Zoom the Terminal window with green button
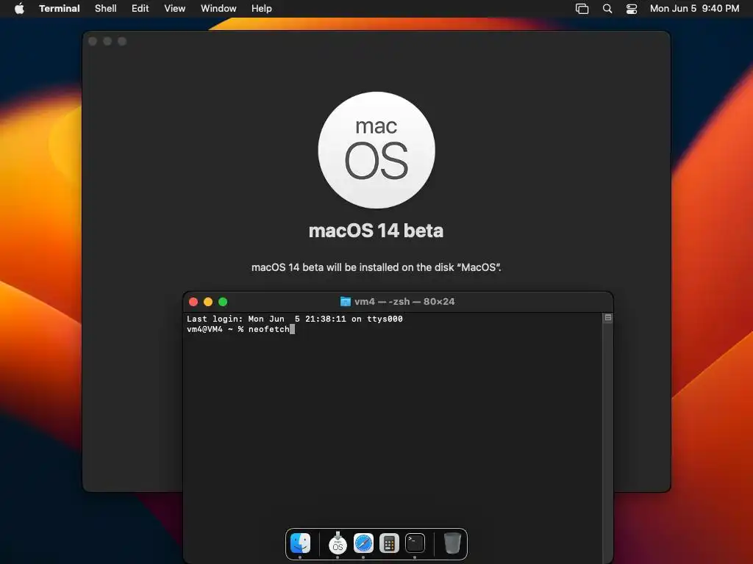This screenshot has height=564, width=753. [x=223, y=302]
